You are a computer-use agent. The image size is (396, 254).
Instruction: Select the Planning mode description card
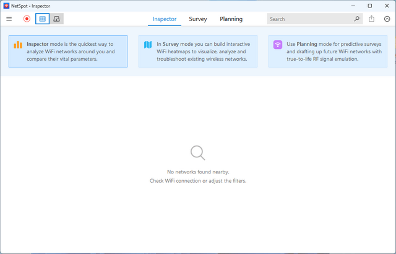[328, 51]
